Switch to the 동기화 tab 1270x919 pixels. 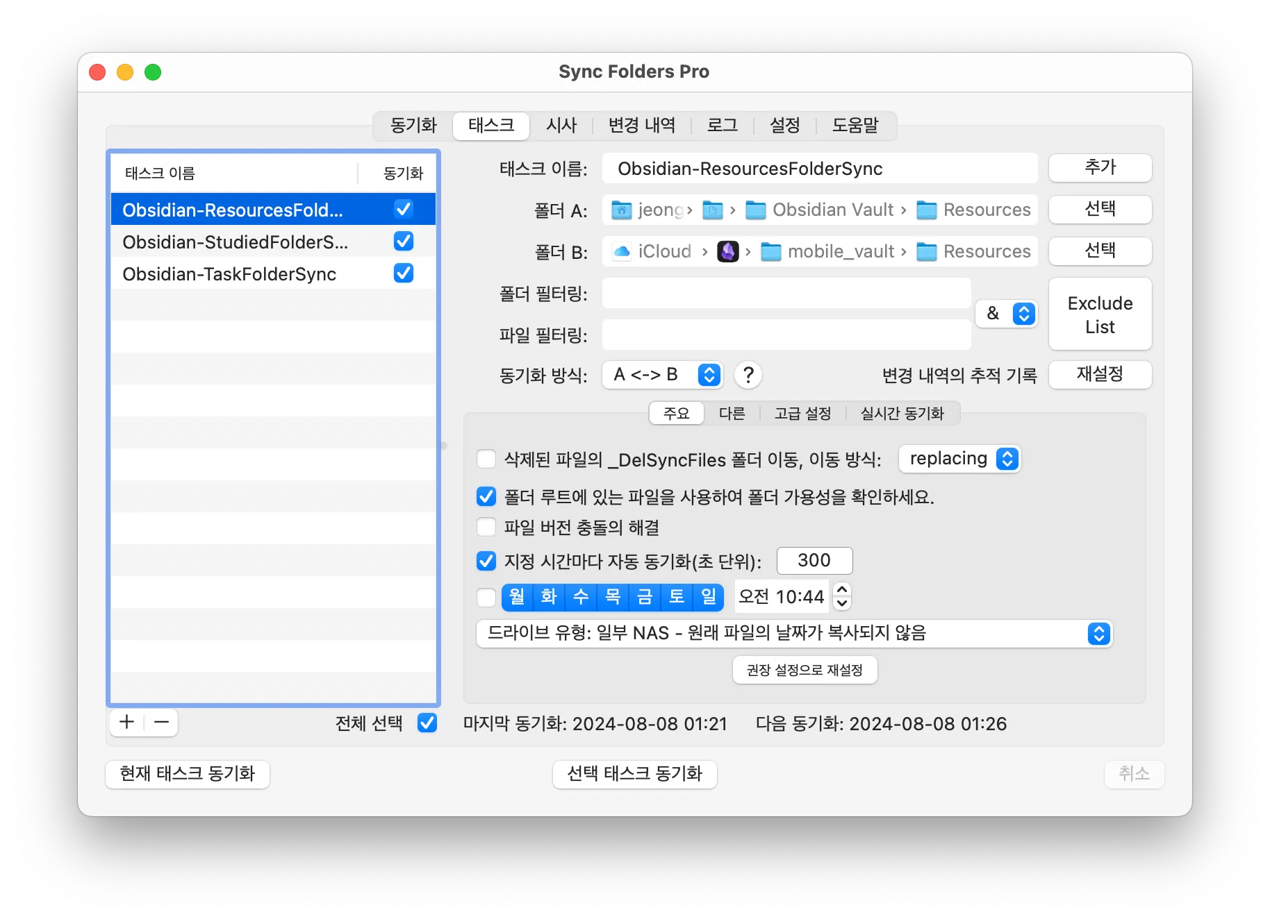click(413, 126)
